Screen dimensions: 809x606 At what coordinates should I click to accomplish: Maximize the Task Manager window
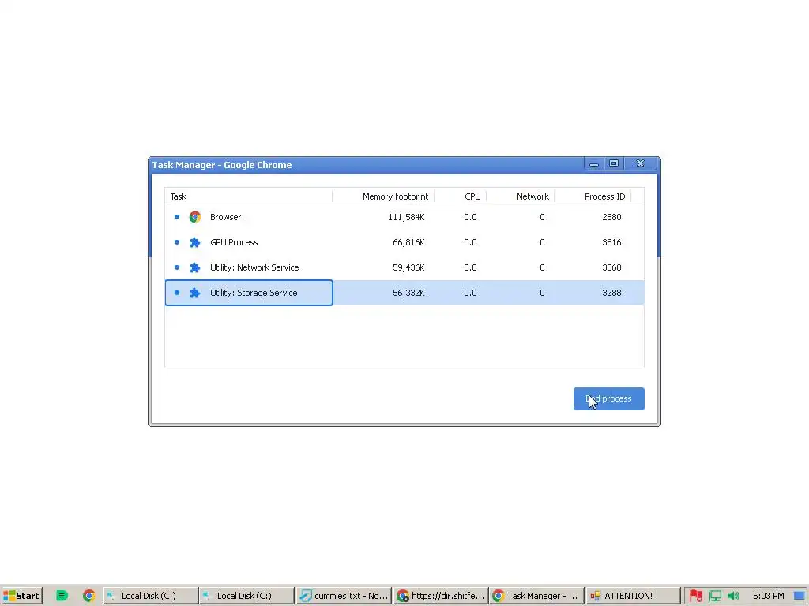[614, 164]
